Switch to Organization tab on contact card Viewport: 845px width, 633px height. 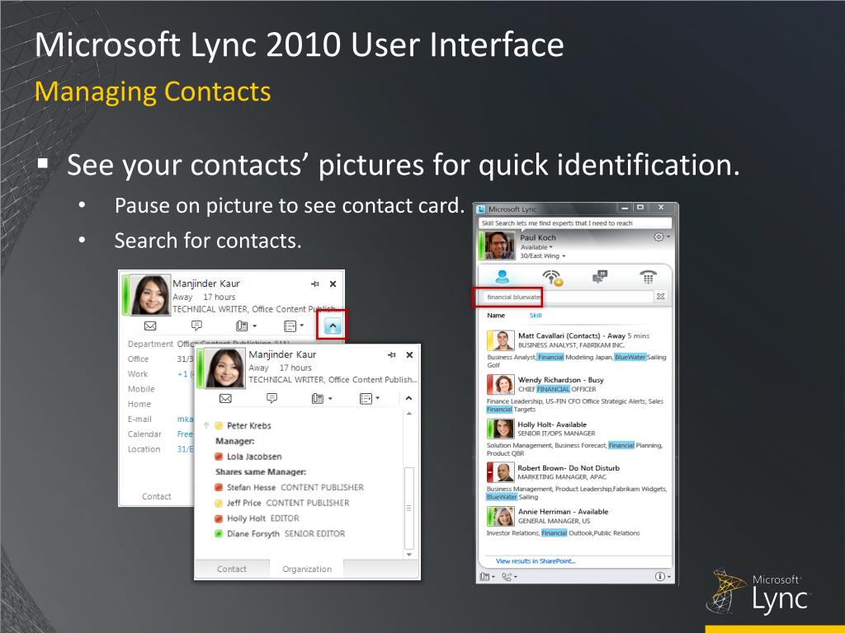307,569
